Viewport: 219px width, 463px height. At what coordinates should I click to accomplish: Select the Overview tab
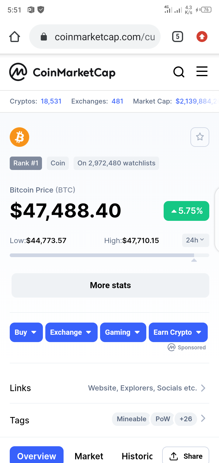[x=36, y=455]
